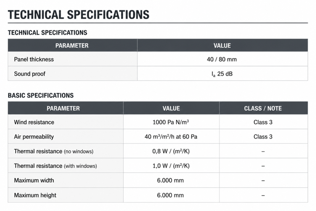
Task: Click the 1000 Pa N/m³ value
Action: coord(171,122)
